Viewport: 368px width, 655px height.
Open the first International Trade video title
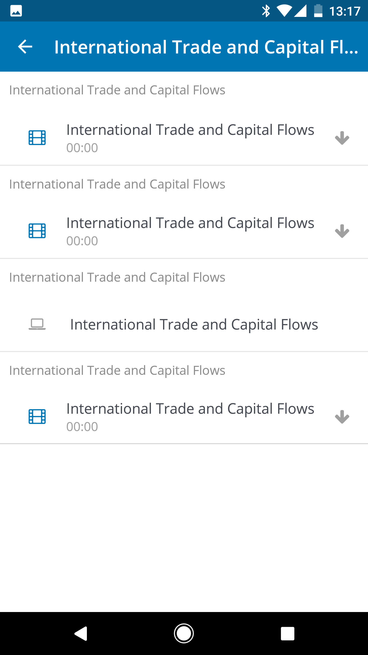(x=190, y=130)
